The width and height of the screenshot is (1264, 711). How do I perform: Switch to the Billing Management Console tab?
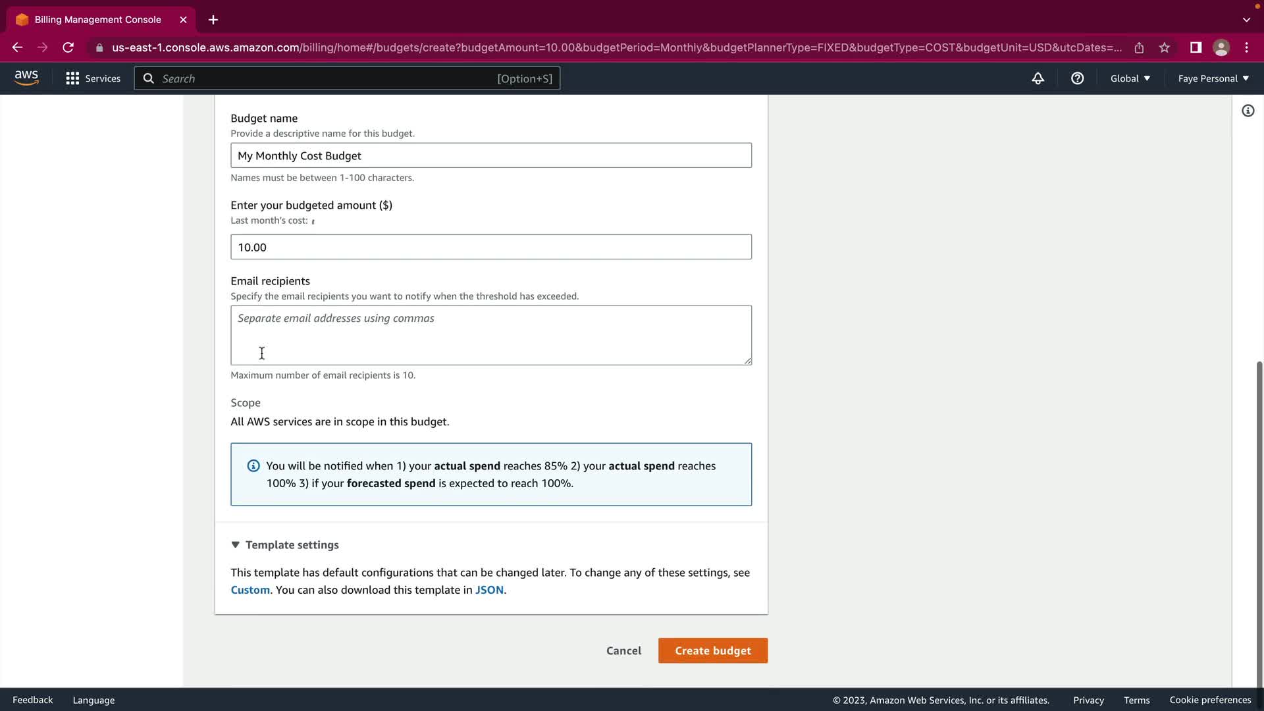pyautogui.click(x=97, y=20)
